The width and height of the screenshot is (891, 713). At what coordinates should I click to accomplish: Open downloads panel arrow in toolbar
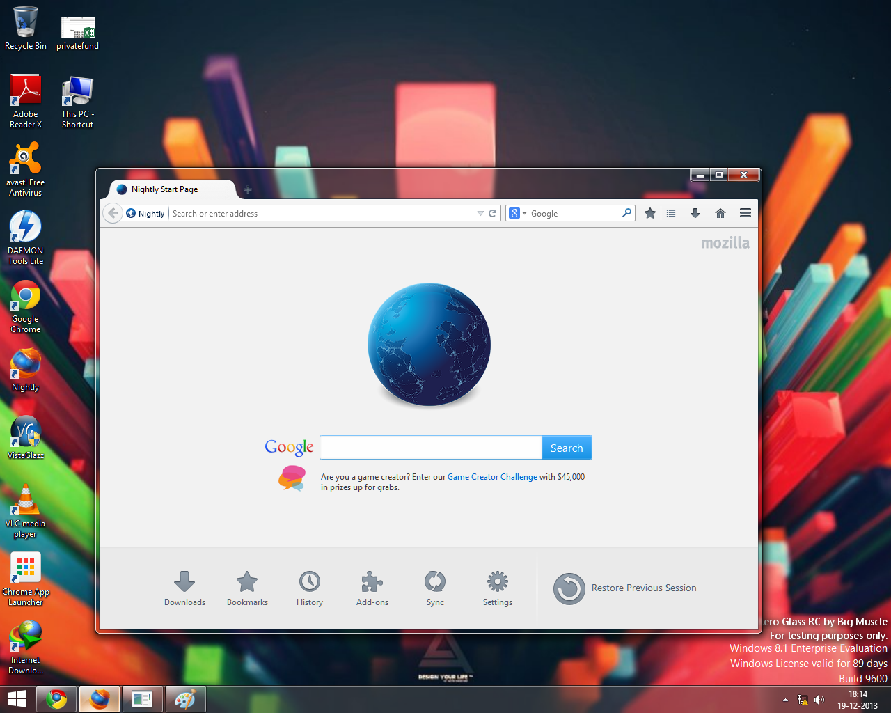coord(695,213)
